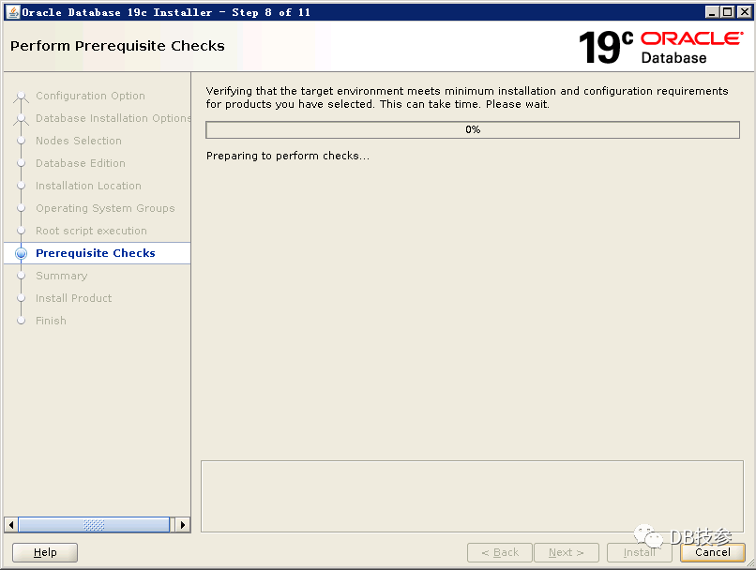
Task: Click the 'Perform Prerequisite Checks' heading
Action: click(117, 46)
